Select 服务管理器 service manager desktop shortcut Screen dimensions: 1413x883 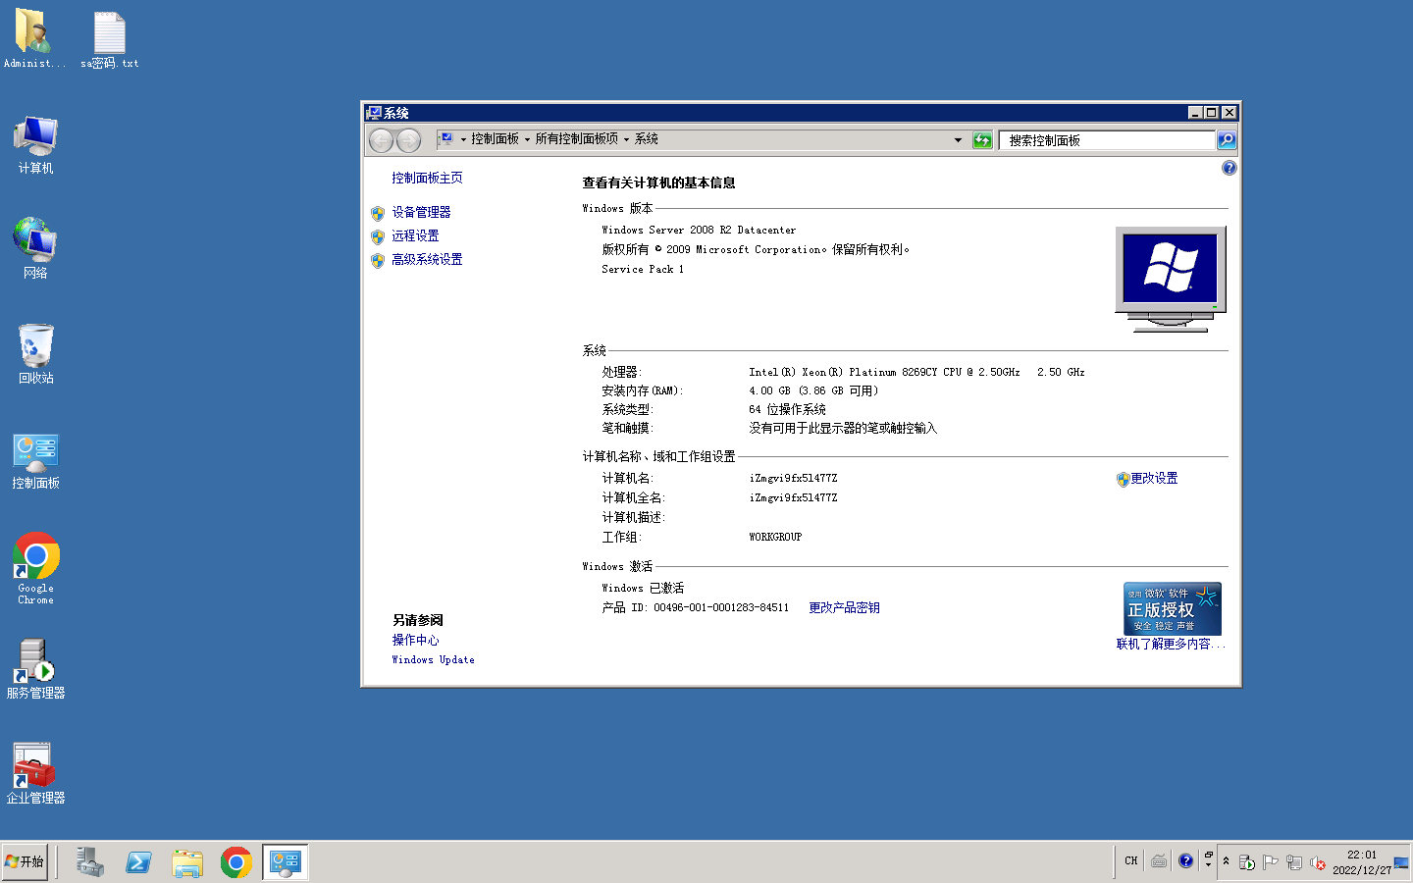tap(35, 669)
